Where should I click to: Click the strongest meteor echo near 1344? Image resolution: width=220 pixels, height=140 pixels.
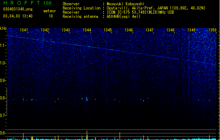87,99
